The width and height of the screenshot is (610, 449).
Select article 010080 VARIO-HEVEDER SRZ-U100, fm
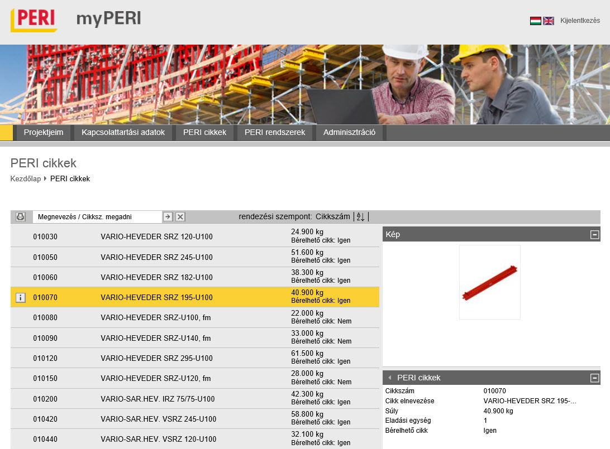[x=195, y=318]
